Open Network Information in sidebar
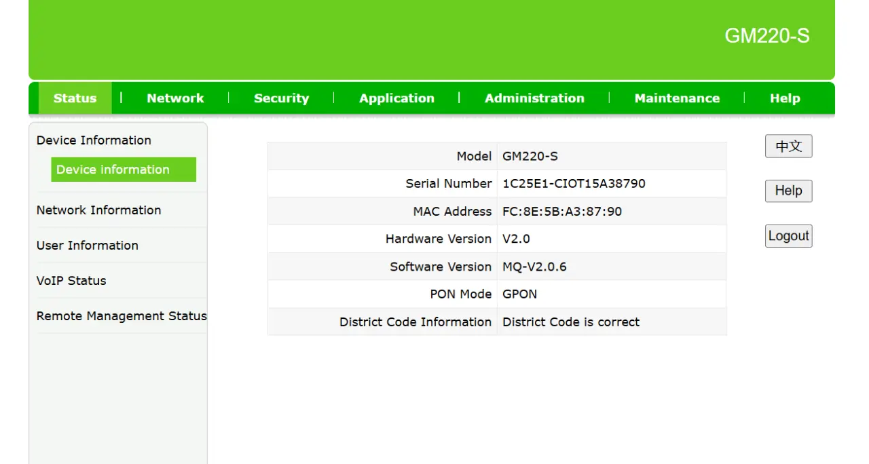The height and width of the screenshot is (464, 869). click(x=99, y=210)
